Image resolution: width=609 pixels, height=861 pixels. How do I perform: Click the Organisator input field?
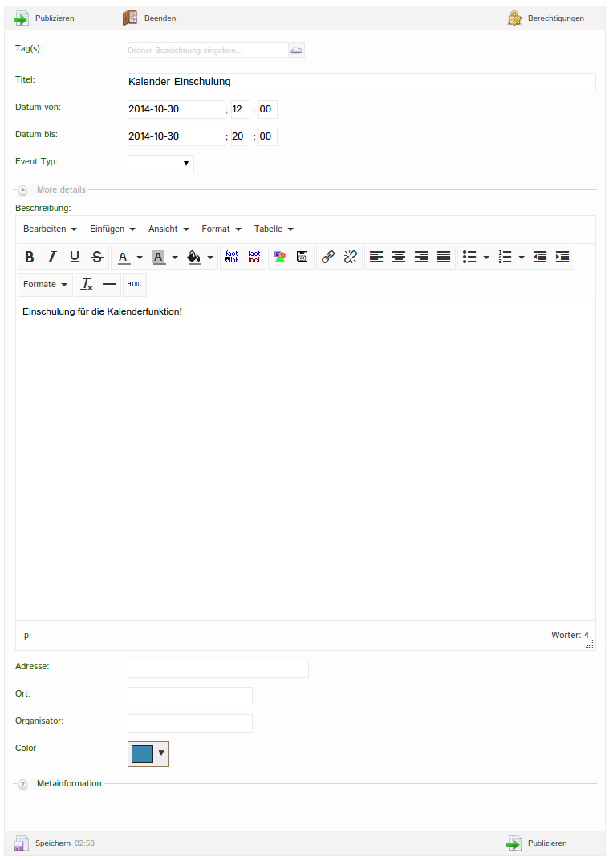click(x=190, y=724)
